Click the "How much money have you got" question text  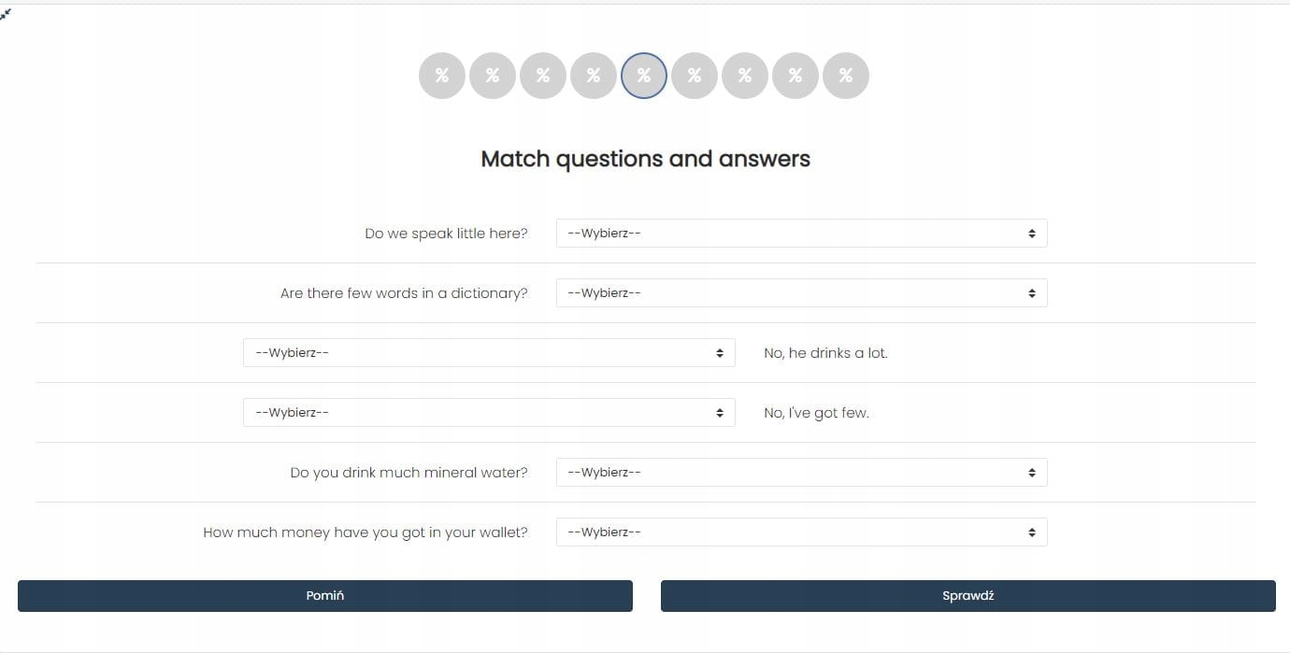pyautogui.click(x=365, y=532)
